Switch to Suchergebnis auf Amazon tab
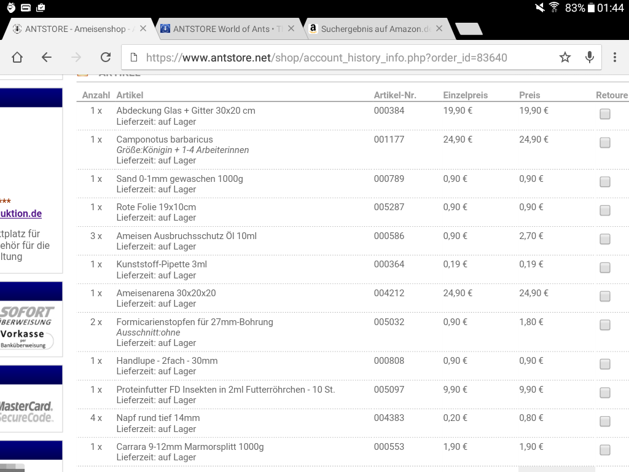 pyautogui.click(x=375, y=29)
